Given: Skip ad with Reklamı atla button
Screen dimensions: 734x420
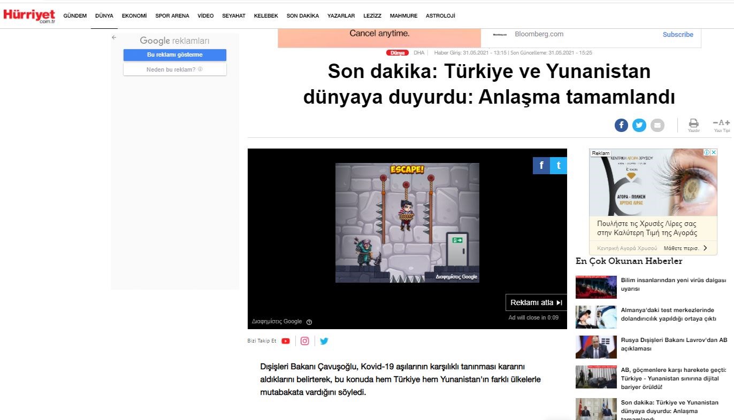Looking at the screenshot, I should (536, 302).
